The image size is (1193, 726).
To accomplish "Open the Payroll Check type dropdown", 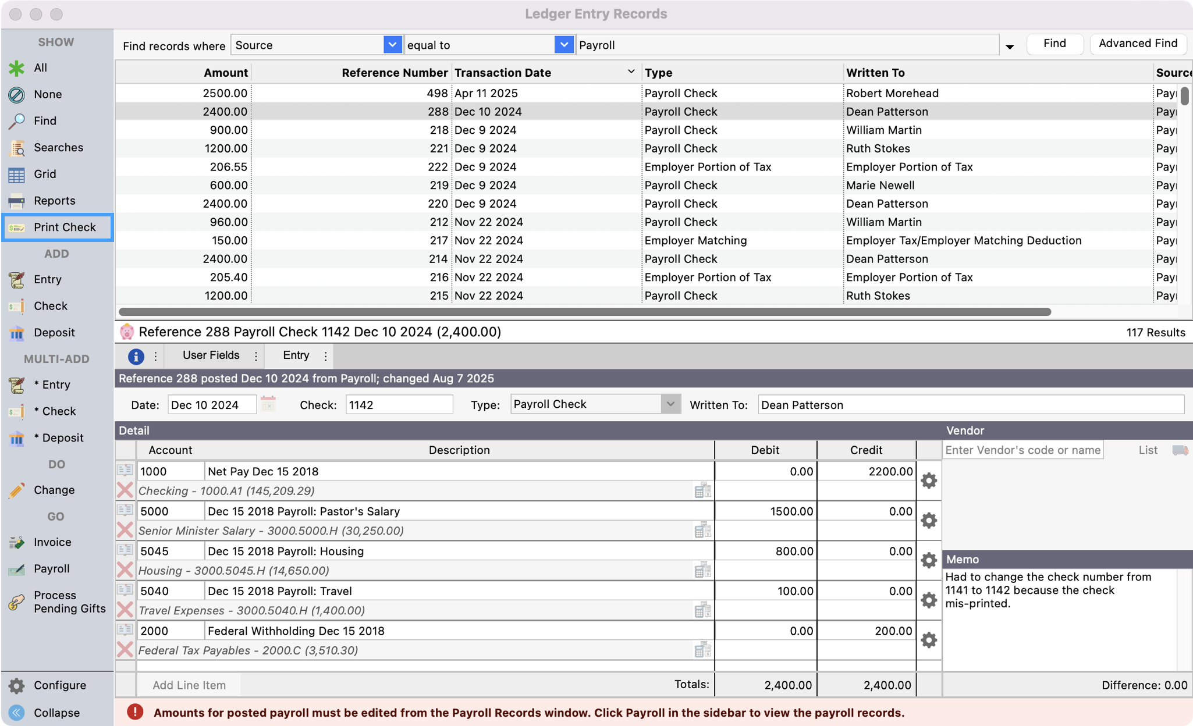I will (x=670, y=404).
